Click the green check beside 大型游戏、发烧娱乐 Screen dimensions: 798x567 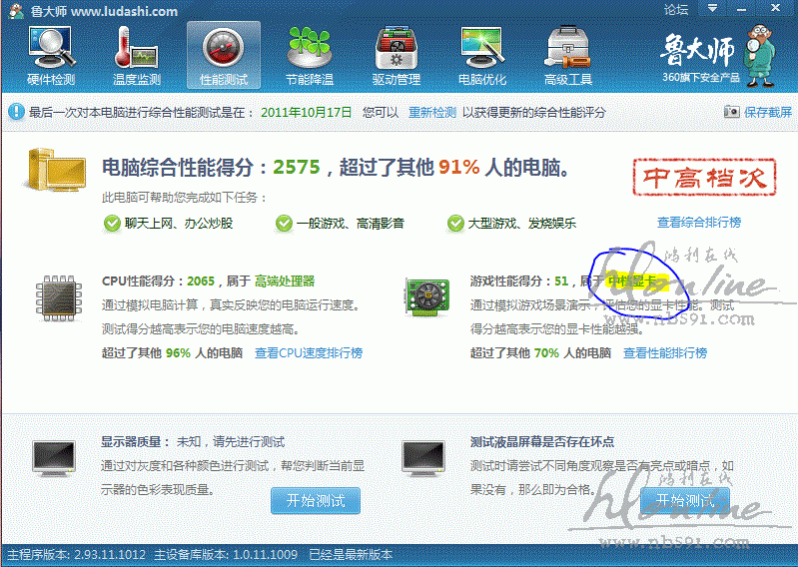455,224
